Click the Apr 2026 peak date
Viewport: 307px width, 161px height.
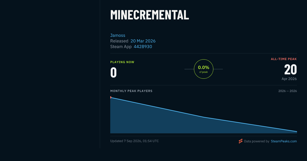pyautogui.click(x=289, y=79)
